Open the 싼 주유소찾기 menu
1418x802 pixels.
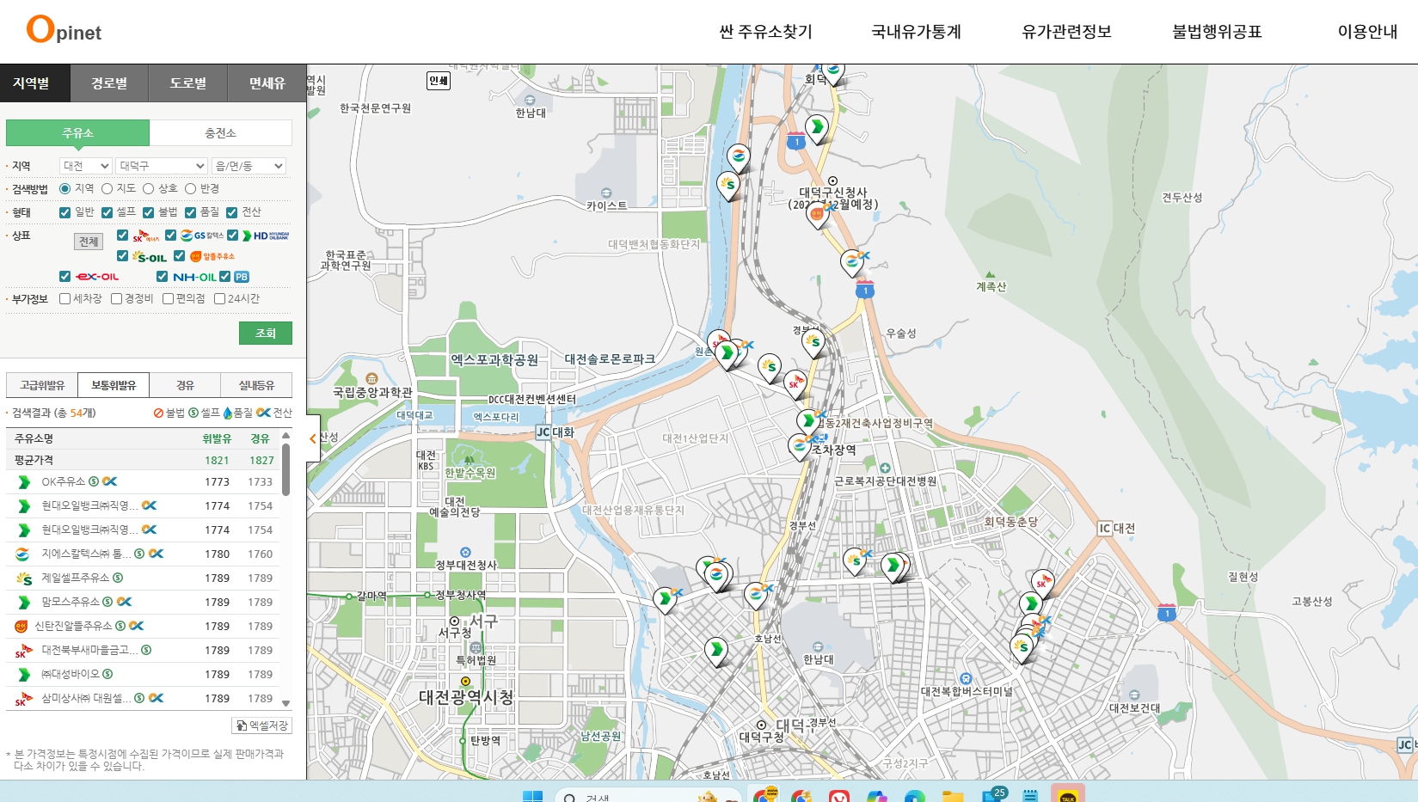tap(765, 32)
